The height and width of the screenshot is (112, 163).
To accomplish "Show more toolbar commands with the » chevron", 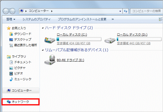I will [x=113, y=19].
